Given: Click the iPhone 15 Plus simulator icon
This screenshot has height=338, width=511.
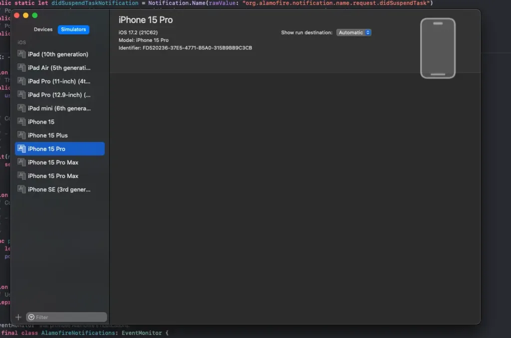Looking at the screenshot, I should [21, 135].
